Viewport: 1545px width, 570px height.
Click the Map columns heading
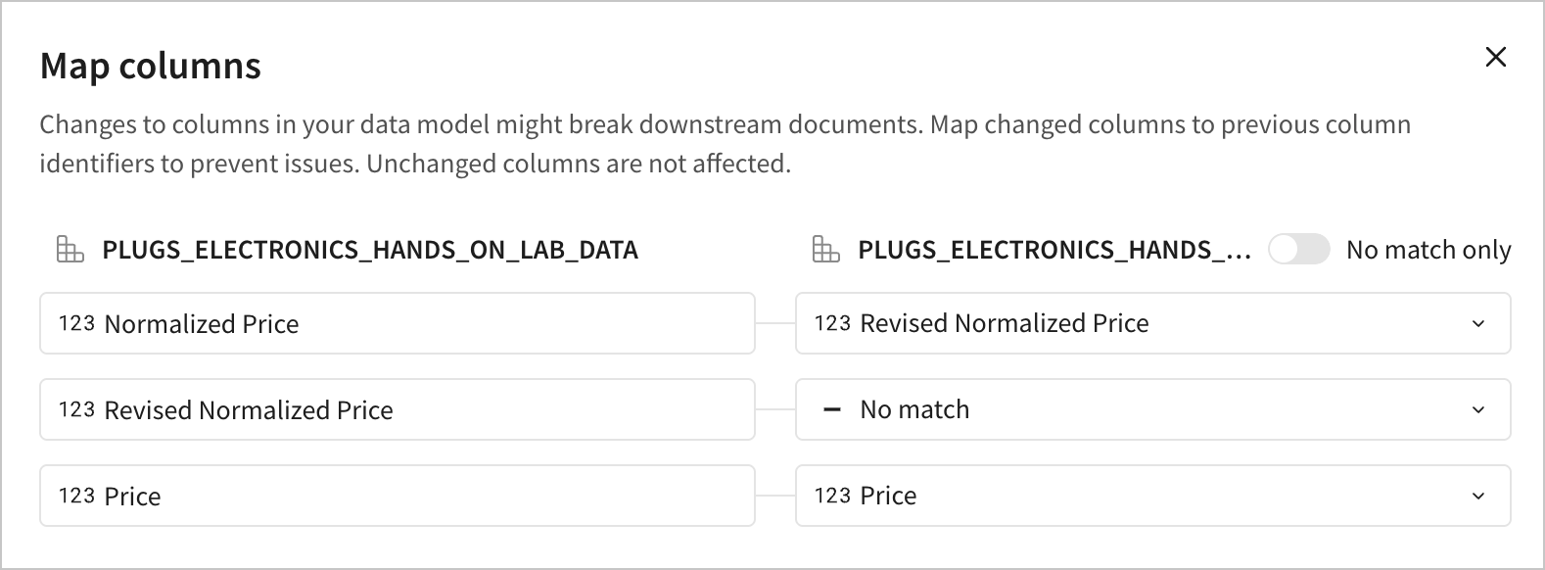151,66
